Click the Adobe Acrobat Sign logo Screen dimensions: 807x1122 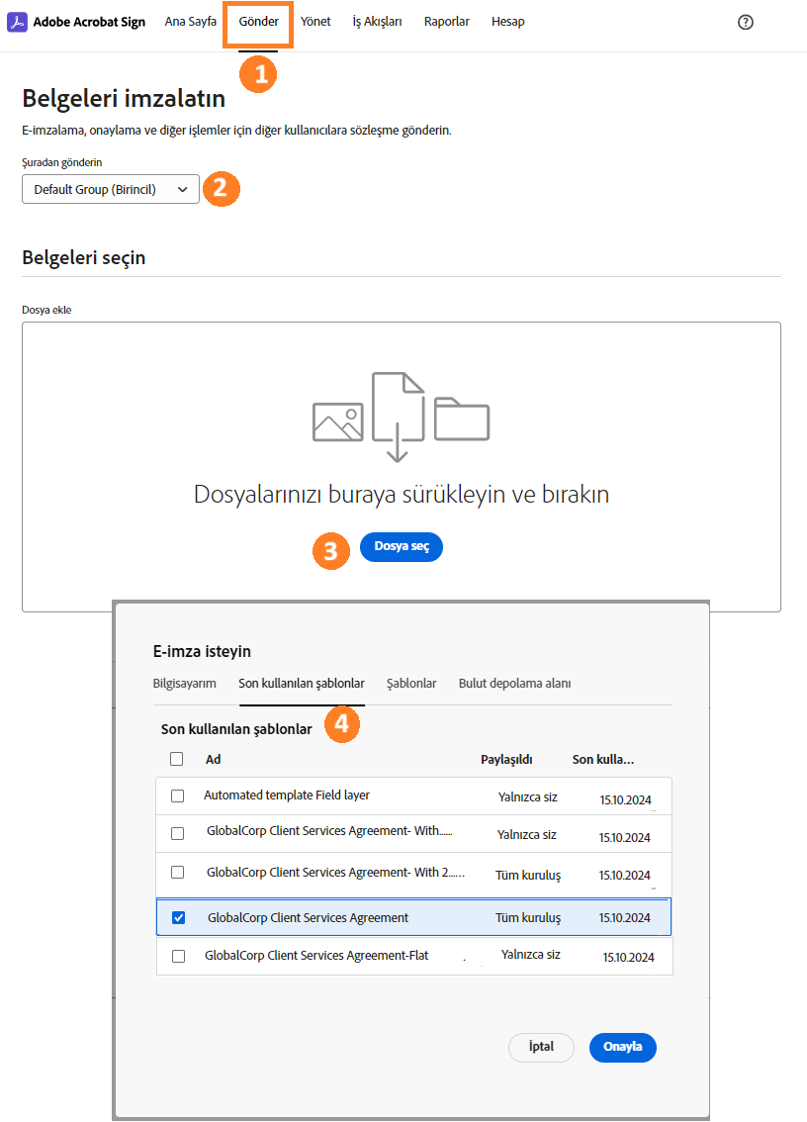coord(76,21)
